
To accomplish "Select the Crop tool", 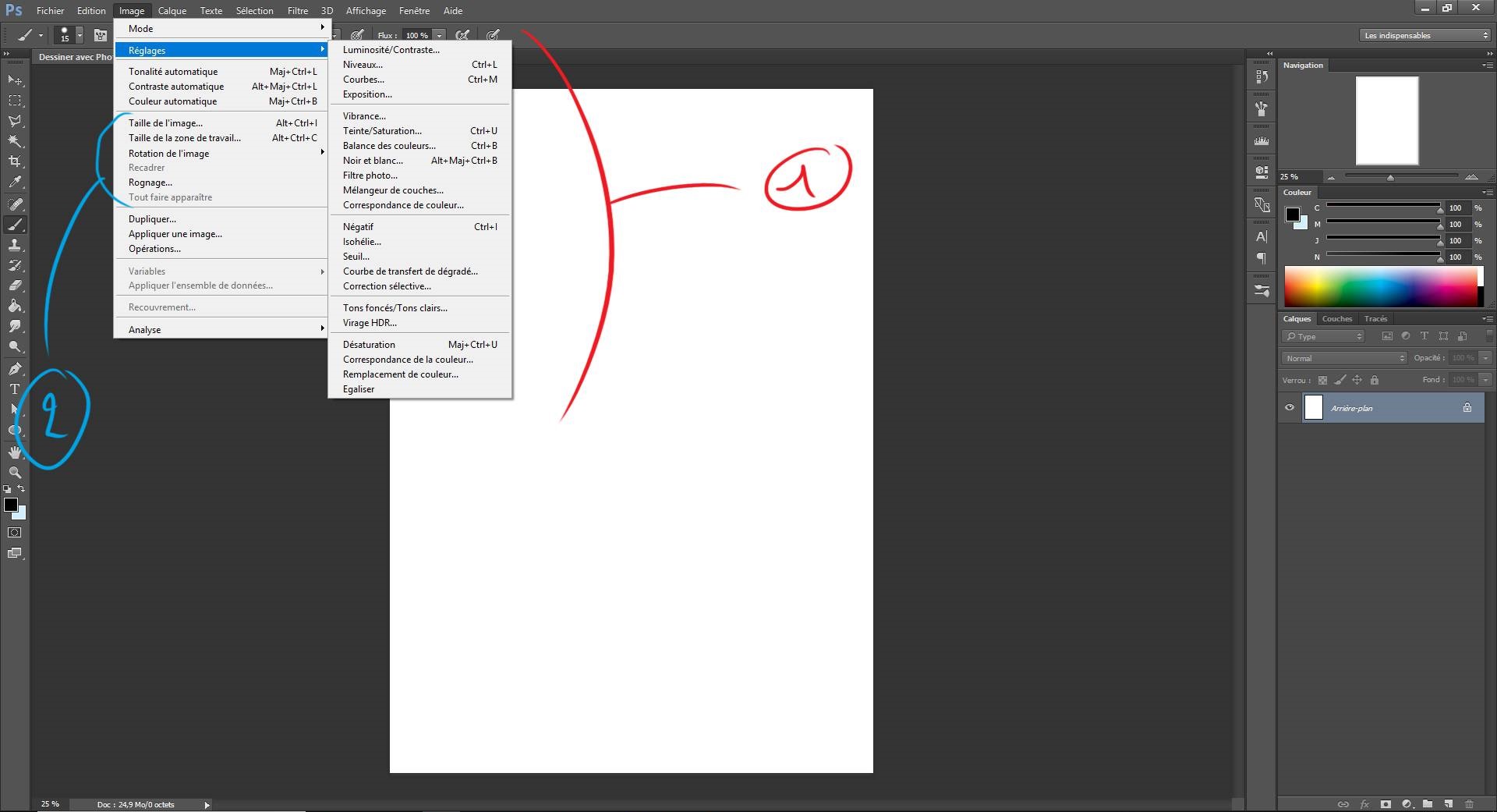I will pos(14,161).
